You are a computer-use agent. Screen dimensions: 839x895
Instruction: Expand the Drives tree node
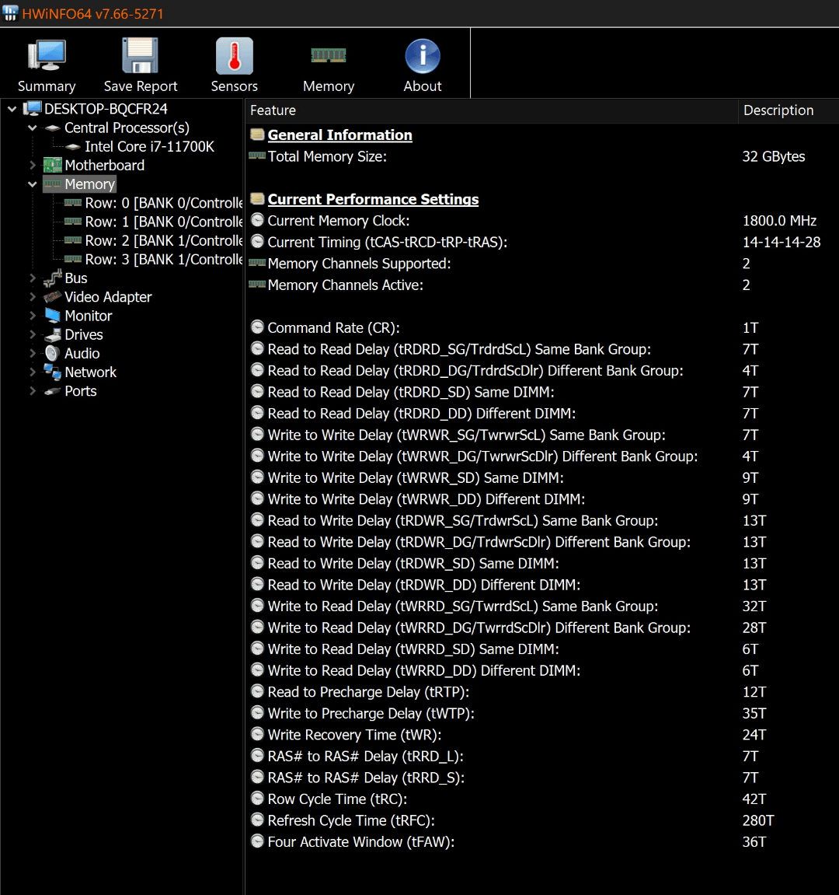pyautogui.click(x=33, y=334)
